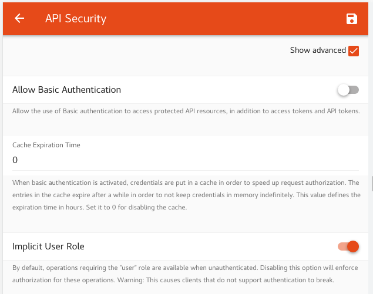
Task: Click the Basic authentication description text
Action: pyautogui.click(x=186, y=111)
